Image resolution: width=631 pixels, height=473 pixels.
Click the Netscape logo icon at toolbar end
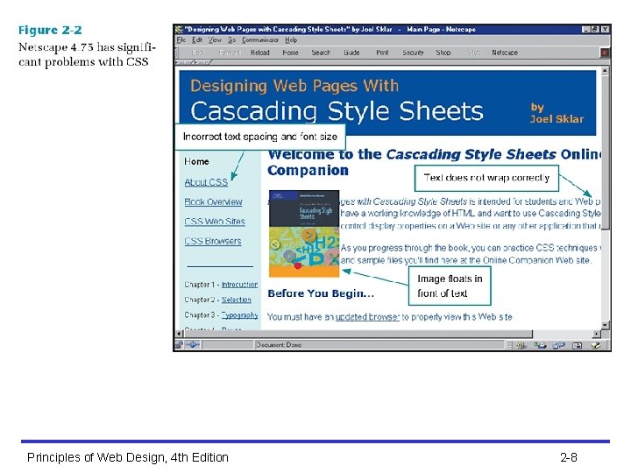605,53
